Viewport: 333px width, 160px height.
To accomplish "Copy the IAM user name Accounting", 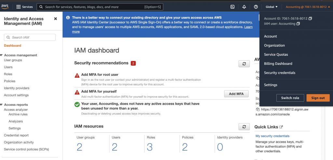I will coord(298,24).
